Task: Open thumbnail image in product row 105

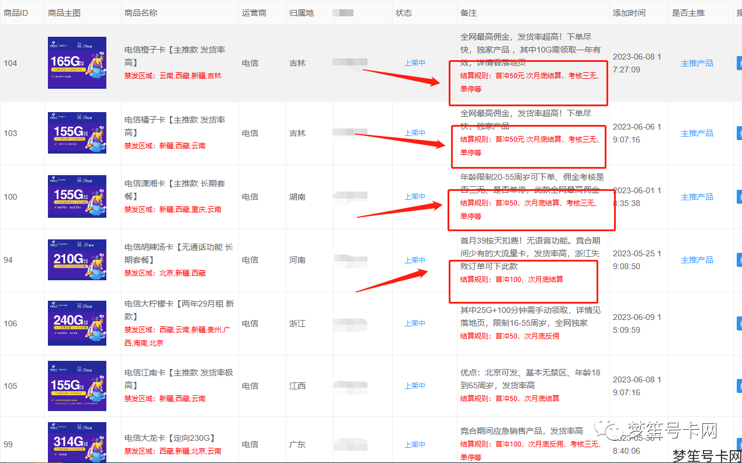Action: click(x=77, y=386)
